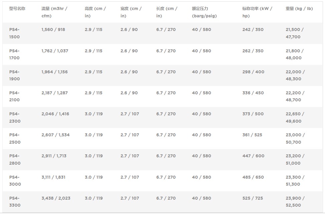Click power value 447 / 600

coord(253,156)
